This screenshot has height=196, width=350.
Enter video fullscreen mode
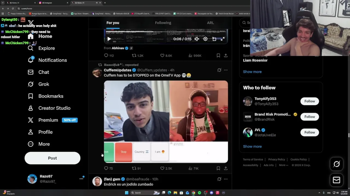pyautogui.click(x=223, y=39)
